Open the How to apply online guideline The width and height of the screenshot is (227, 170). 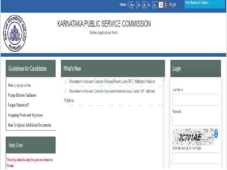19,85
